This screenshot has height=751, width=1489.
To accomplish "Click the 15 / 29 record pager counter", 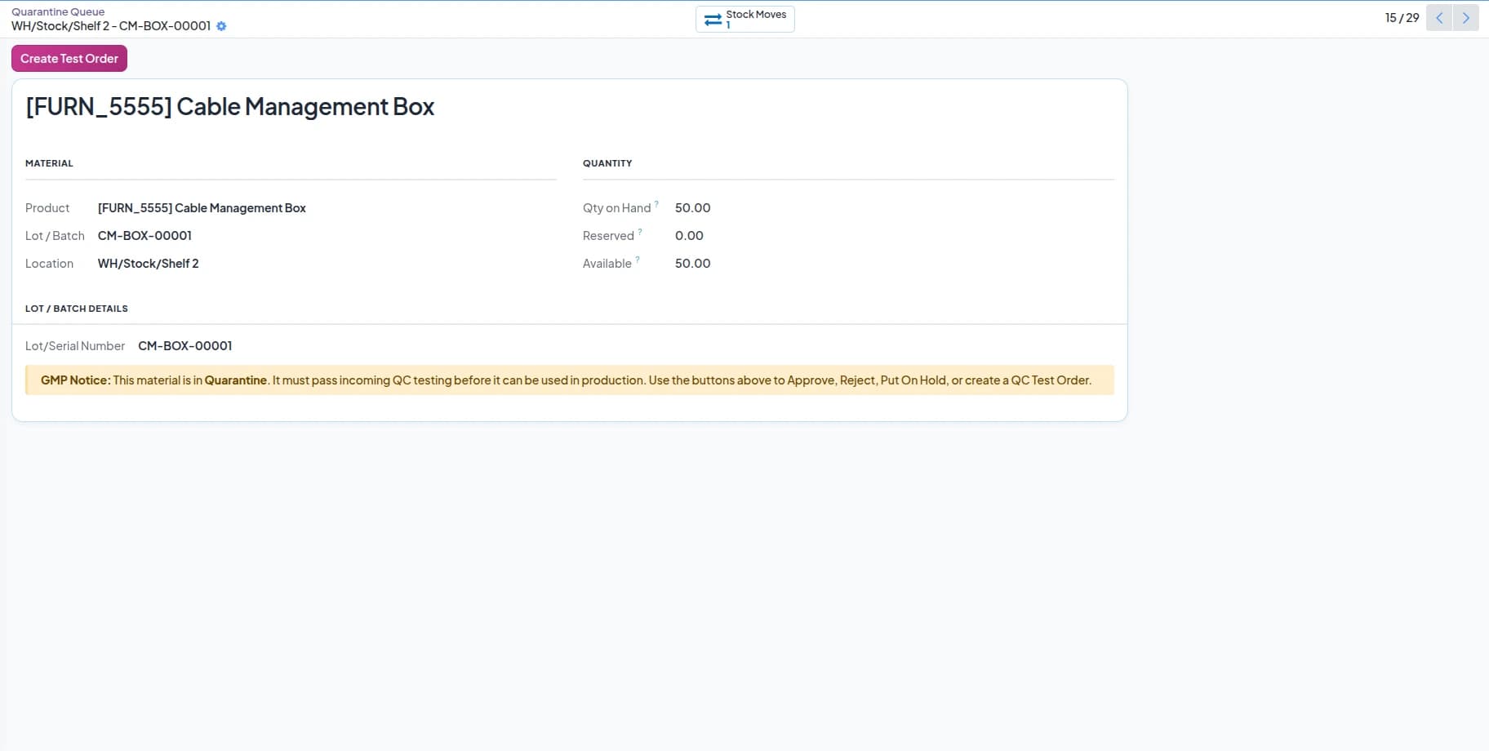I will tap(1402, 18).
